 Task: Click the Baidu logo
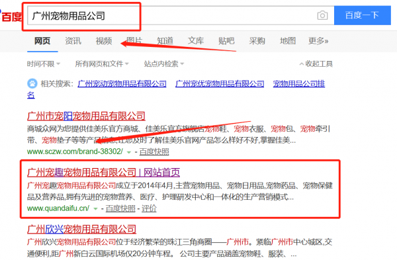point(11,17)
